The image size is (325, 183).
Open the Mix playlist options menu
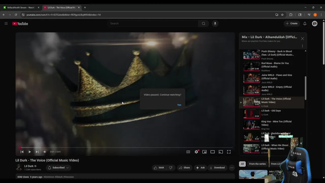tap(302, 46)
